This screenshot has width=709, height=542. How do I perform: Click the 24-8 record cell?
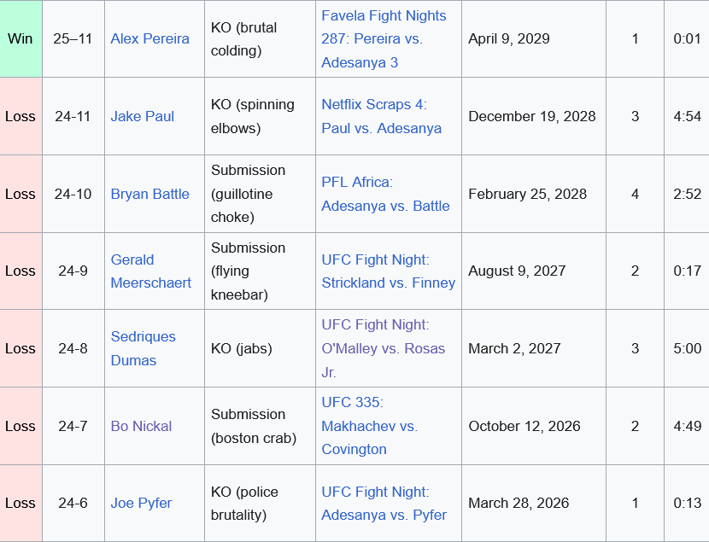tap(73, 349)
